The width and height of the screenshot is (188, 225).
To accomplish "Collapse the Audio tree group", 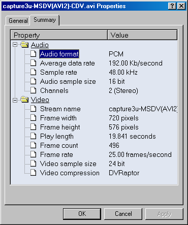I will click(15, 45).
